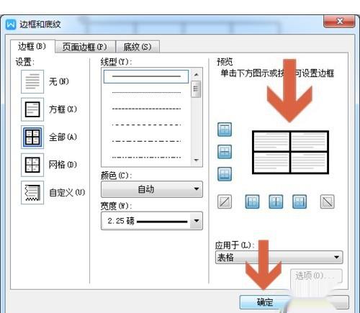Click the 选项(O) options button

tap(316, 276)
